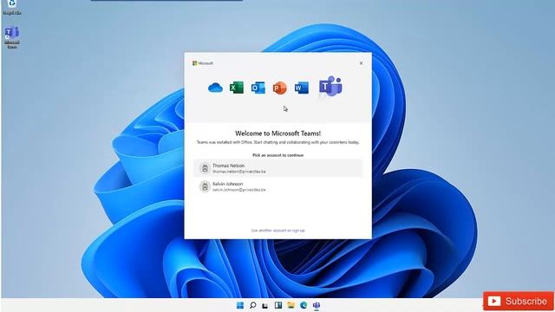Click the large Teams logo in the dialog

[x=330, y=86]
